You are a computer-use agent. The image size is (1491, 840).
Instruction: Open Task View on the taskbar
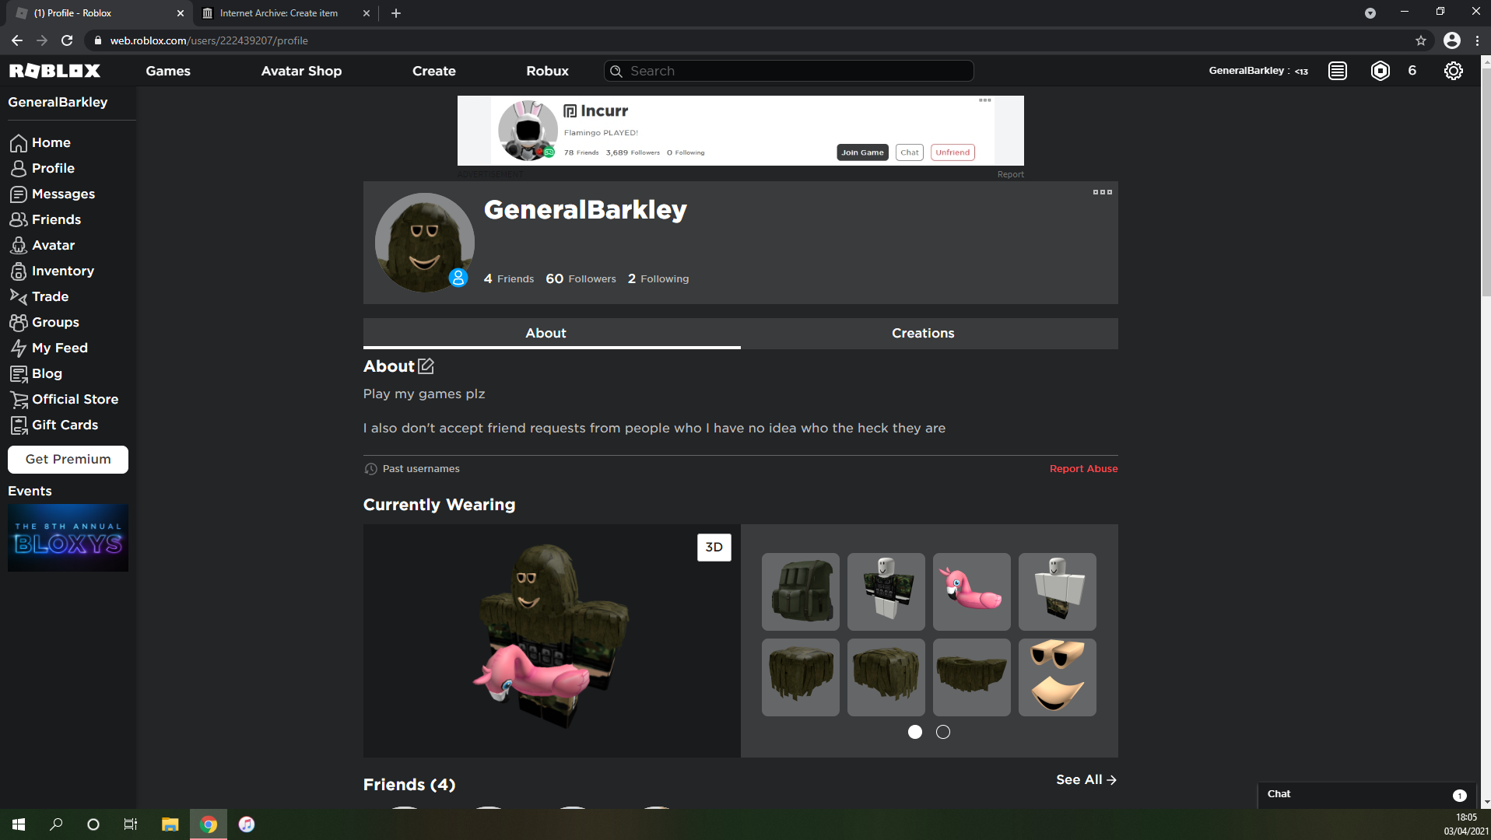131,824
